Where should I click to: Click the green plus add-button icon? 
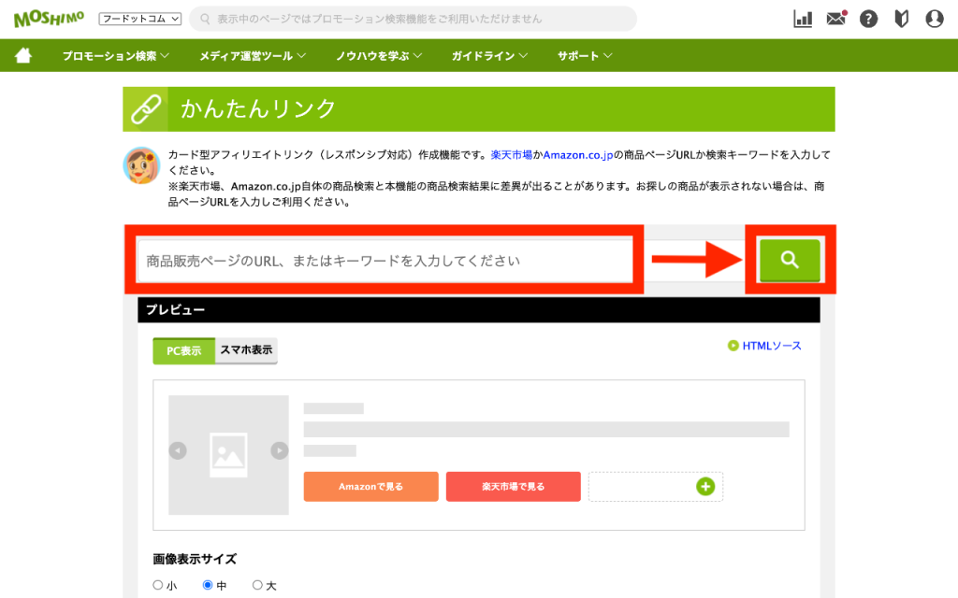pyautogui.click(x=705, y=486)
